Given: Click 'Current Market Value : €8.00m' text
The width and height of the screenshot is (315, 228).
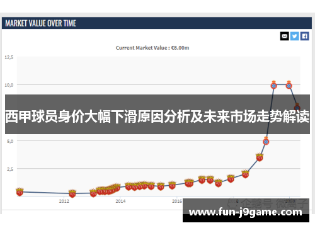Looking at the screenshot, I should 152,48.
